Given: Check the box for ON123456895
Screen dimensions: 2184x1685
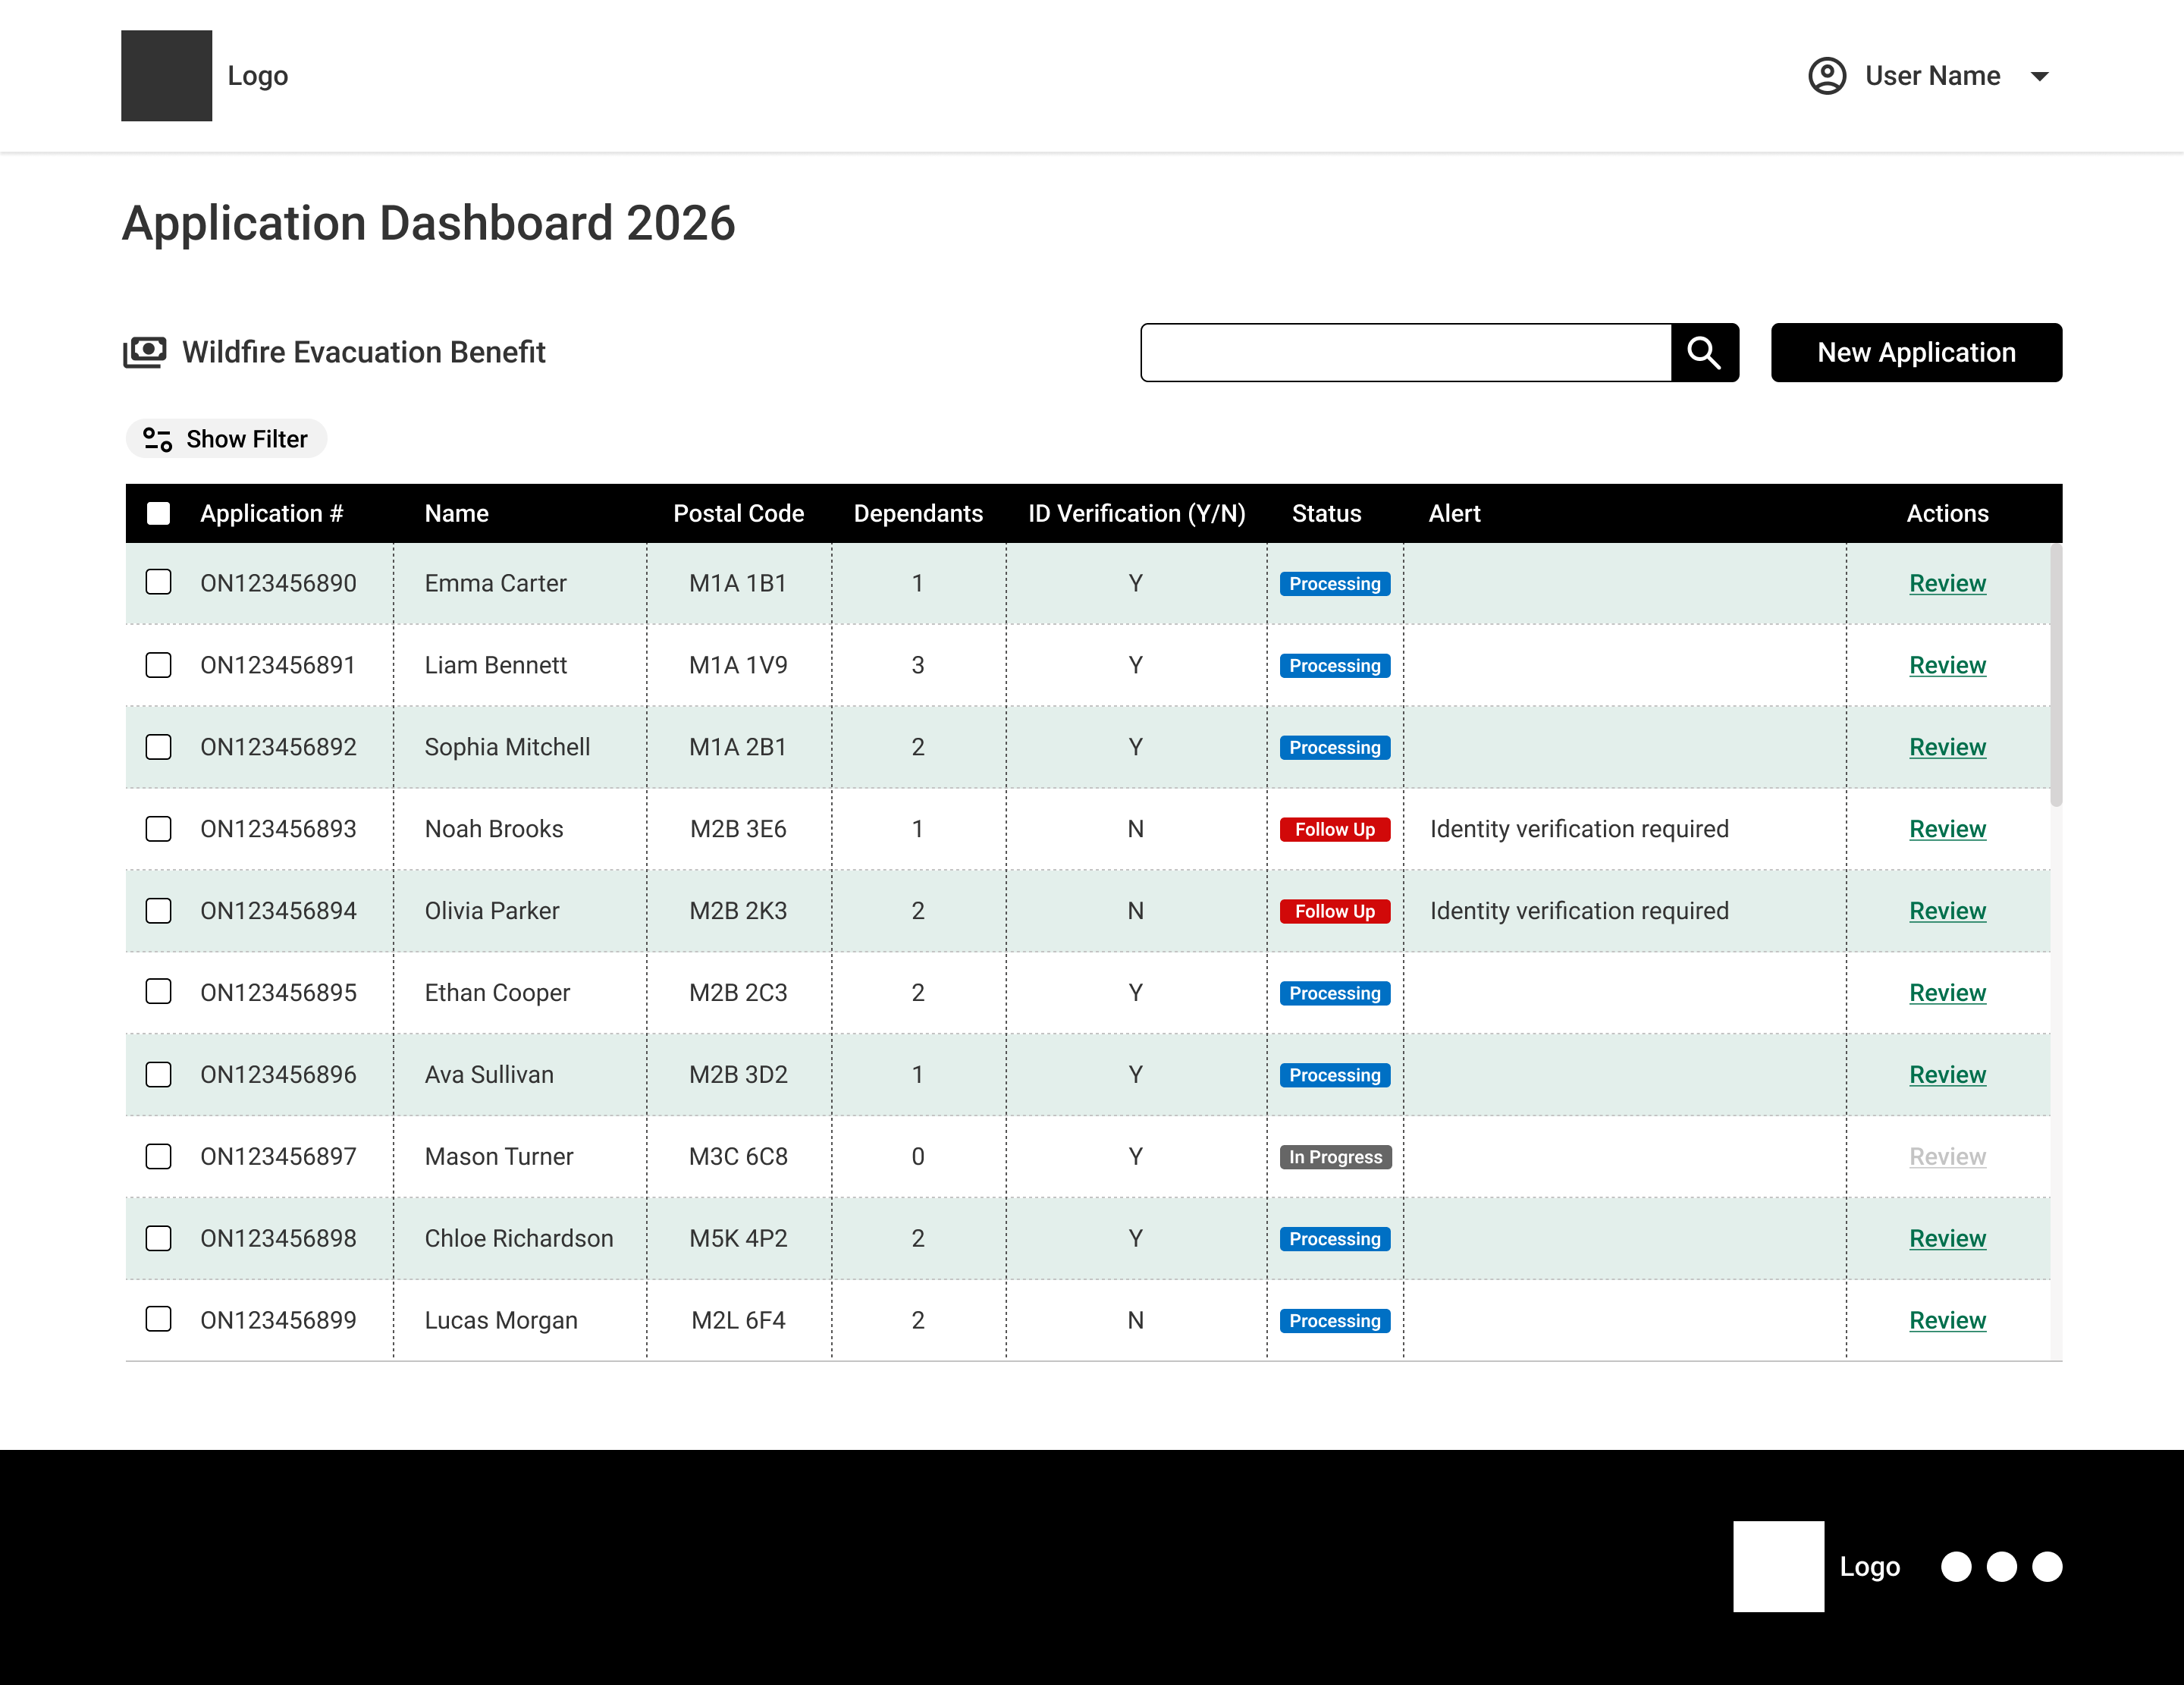Looking at the screenshot, I should 158,992.
